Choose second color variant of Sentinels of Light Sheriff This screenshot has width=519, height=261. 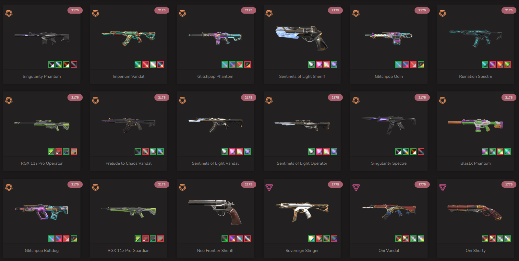pyautogui.click(x=319, y=65)
